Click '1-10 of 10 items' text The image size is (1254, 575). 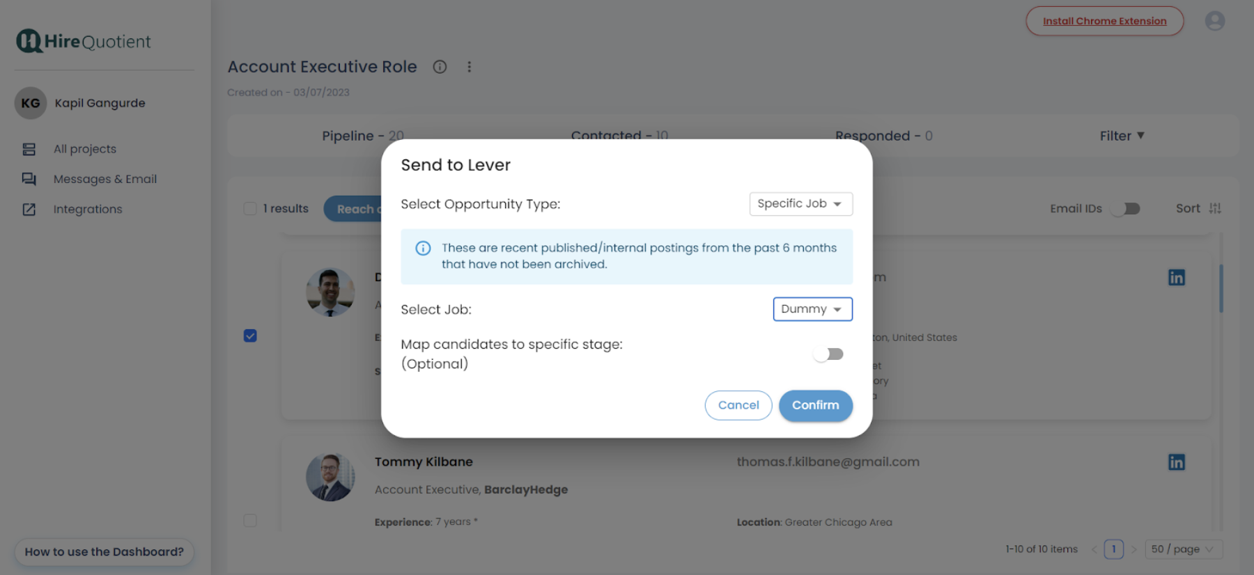[1042, 549]
